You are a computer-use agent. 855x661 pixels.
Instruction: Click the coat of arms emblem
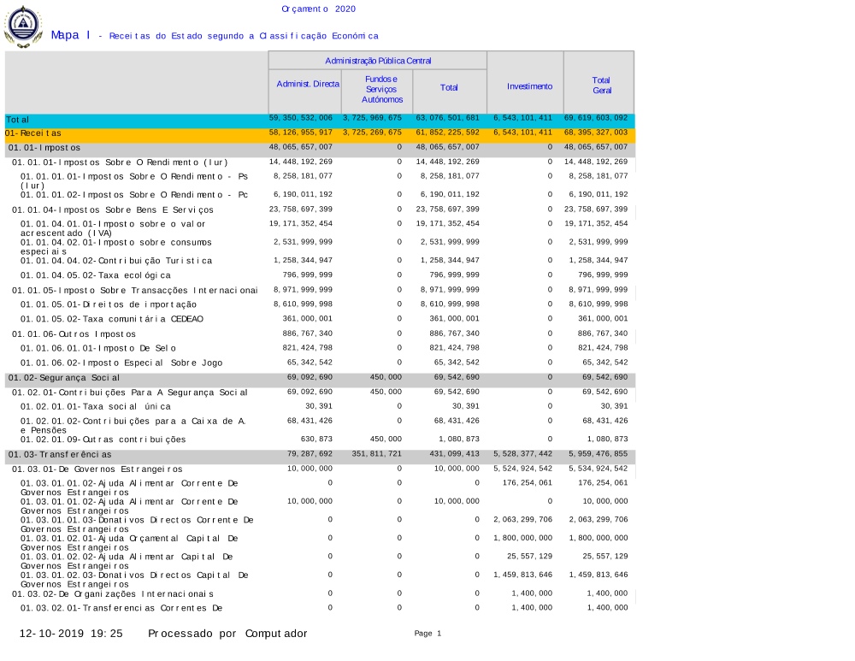coord(23,26)
